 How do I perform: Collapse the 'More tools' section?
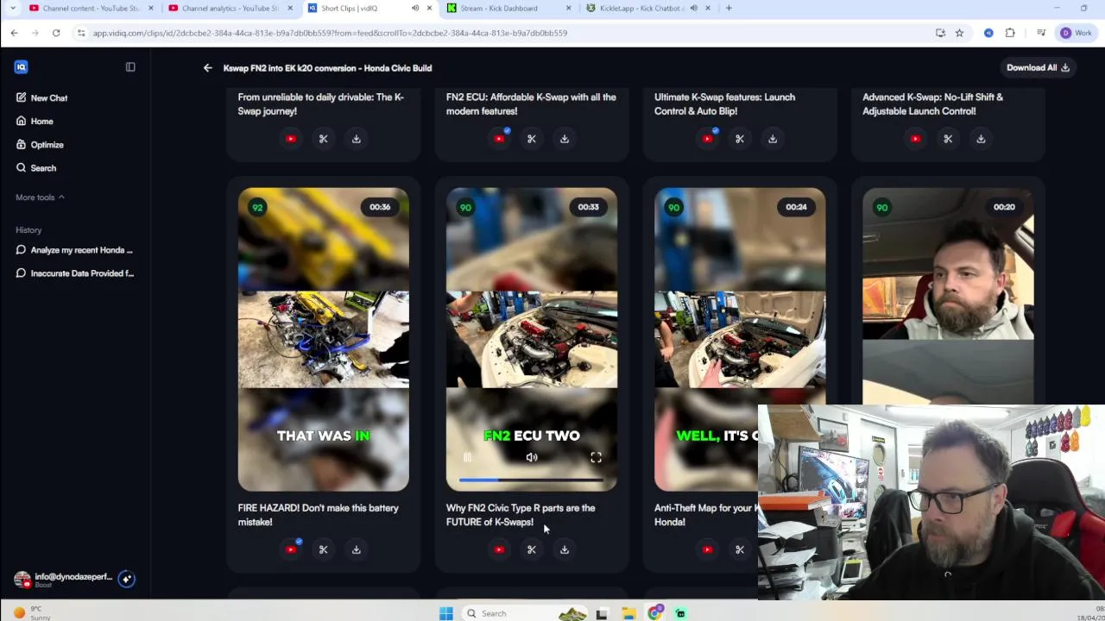(40, 198)
